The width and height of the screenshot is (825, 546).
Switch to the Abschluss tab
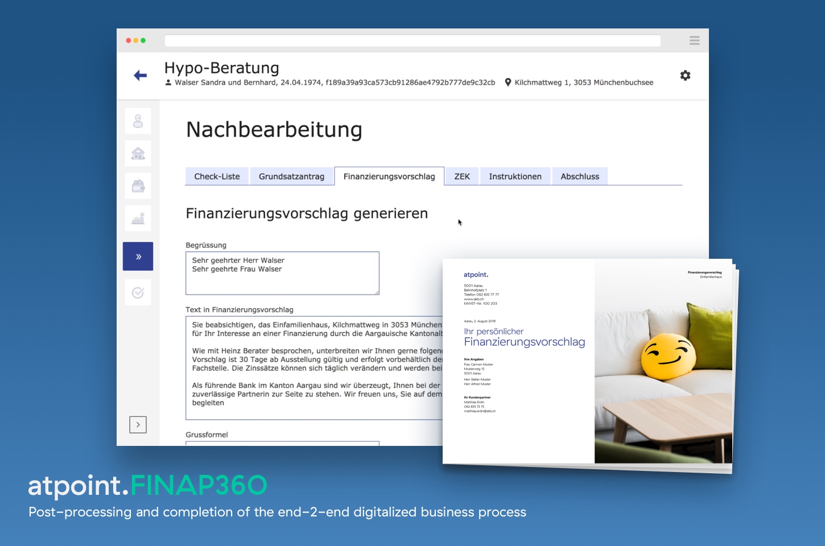(580, 176)
